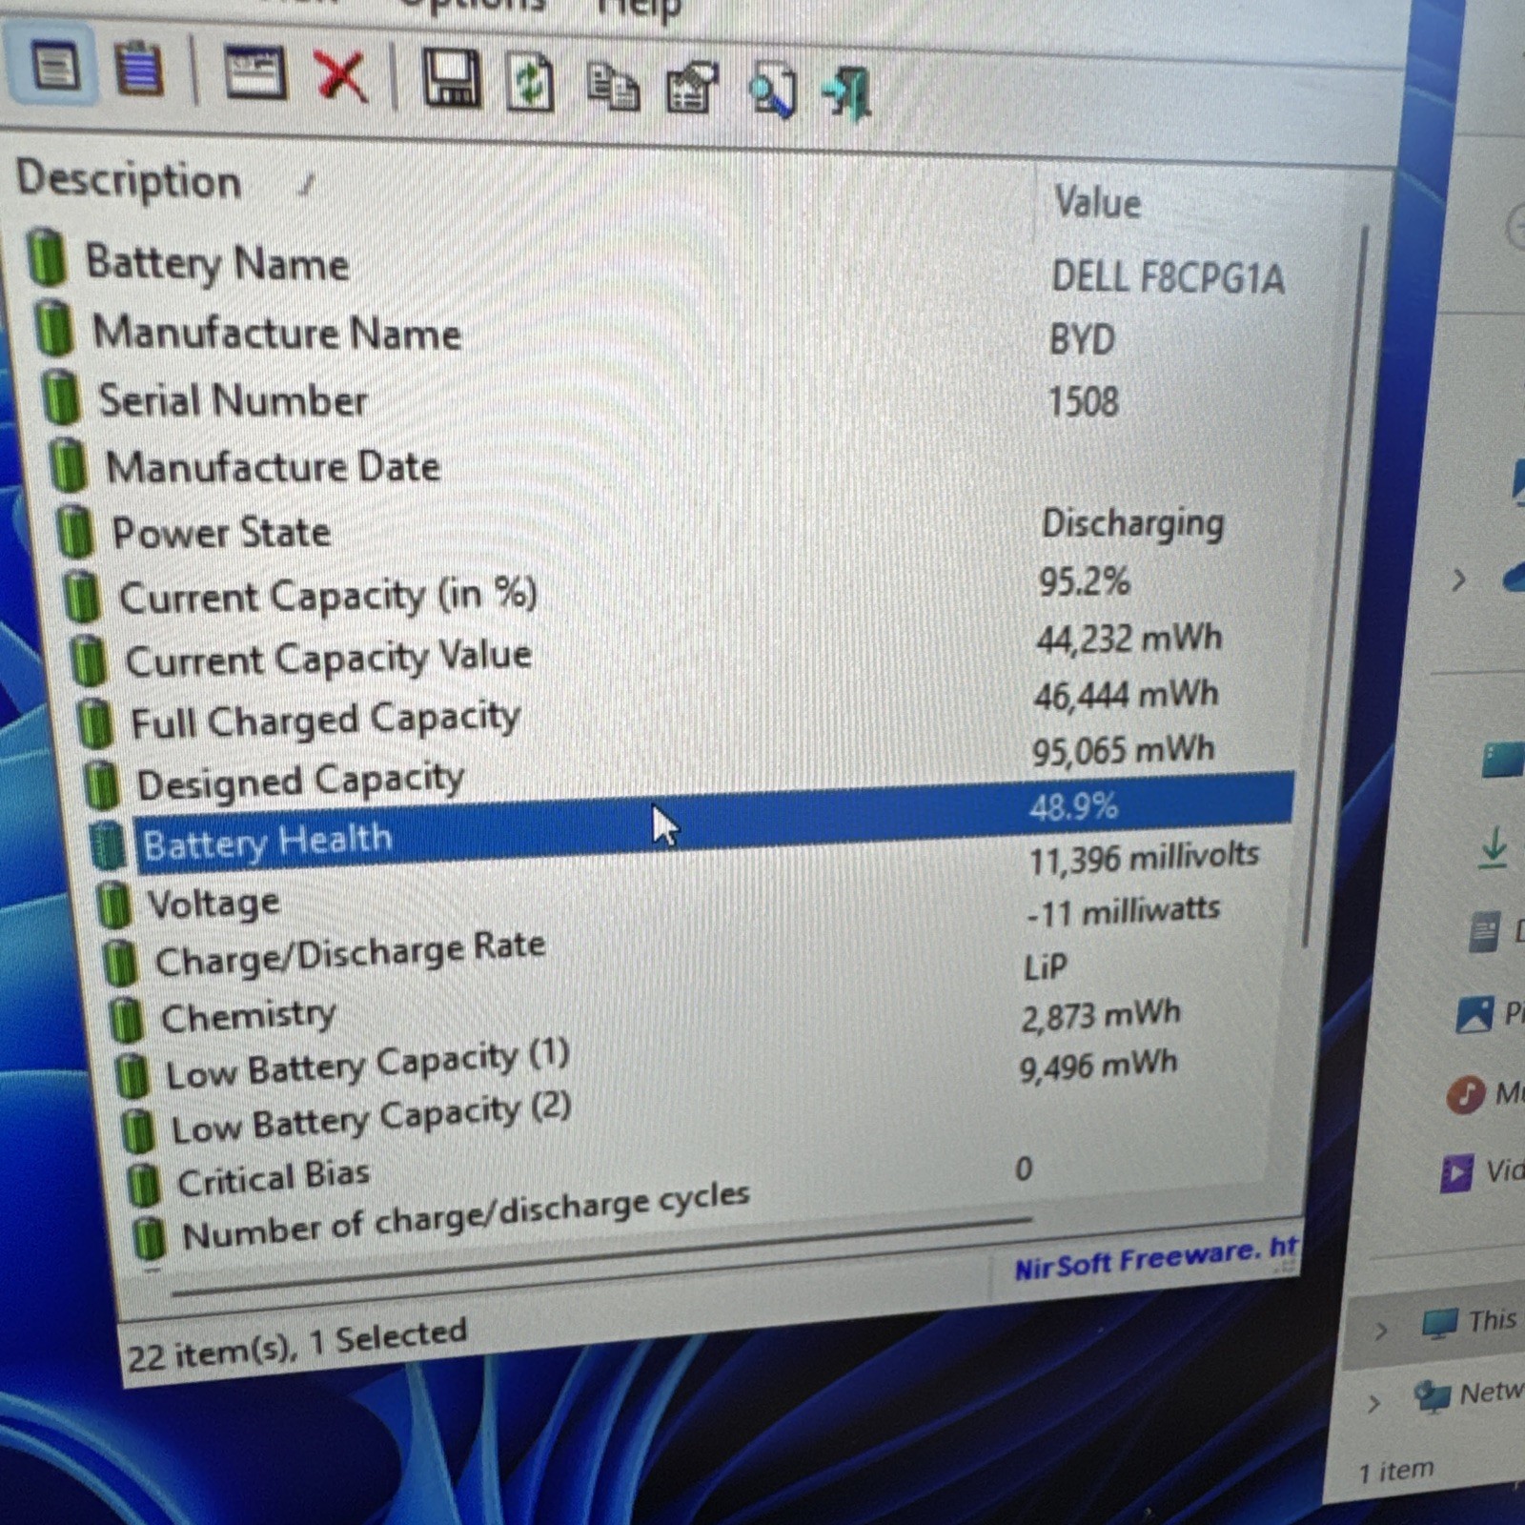
Task: Open the Battery Log clipboard icon
Action: (139, 69)
